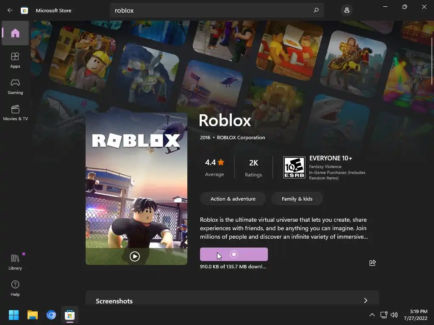This screenshot has height=325, width=434.
Task: Click the Screenshots section heading
Action: point(114,301)
